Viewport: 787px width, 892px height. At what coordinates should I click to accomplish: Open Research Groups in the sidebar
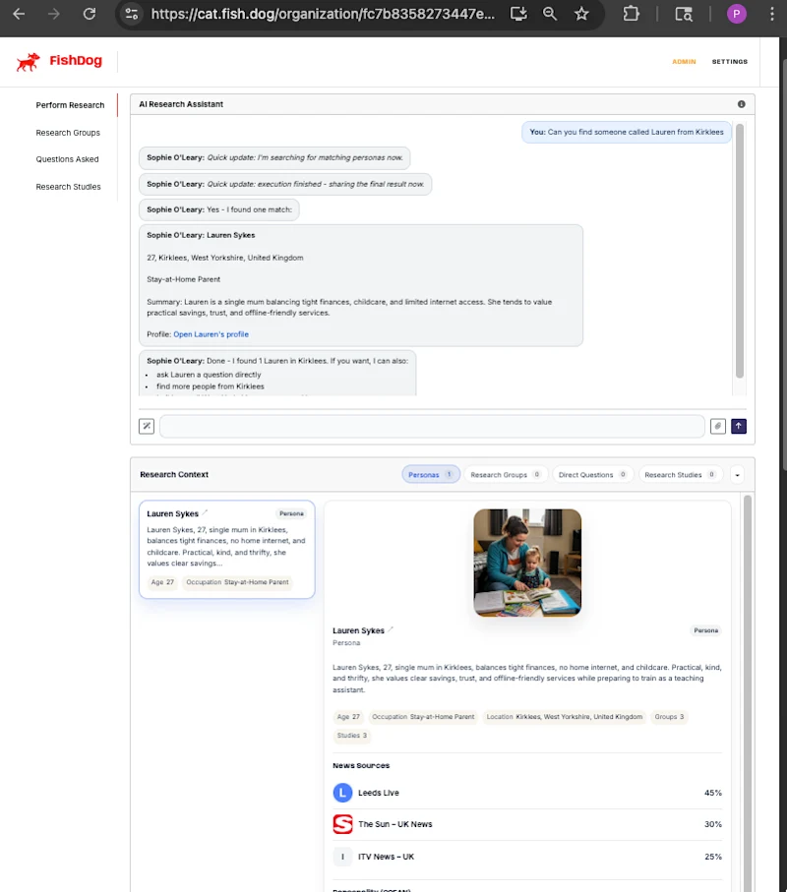[68, 133]
